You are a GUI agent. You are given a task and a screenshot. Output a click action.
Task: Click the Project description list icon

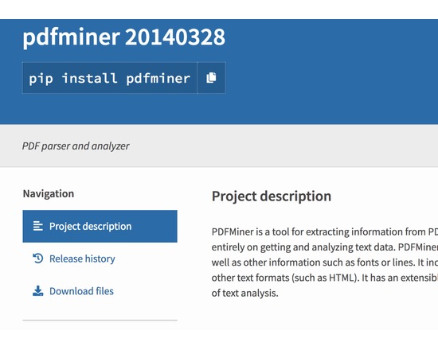pyautogui.click(x=37, y=226)
